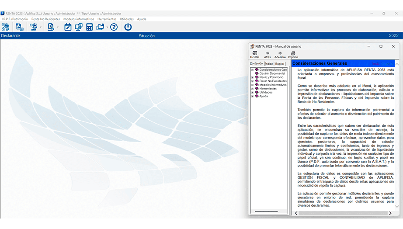The width and height of the screenshot is (403, 229).
Task: Open help with the question mark icon
Action: (x=114, y=27)
